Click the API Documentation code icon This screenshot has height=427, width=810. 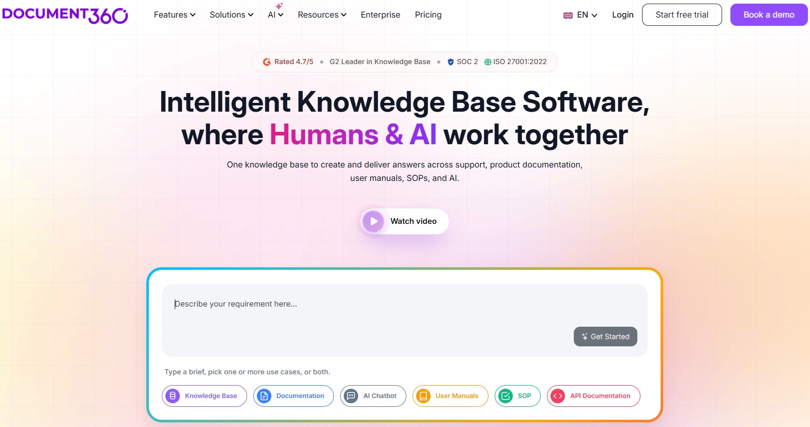click(x=558, y=396)
